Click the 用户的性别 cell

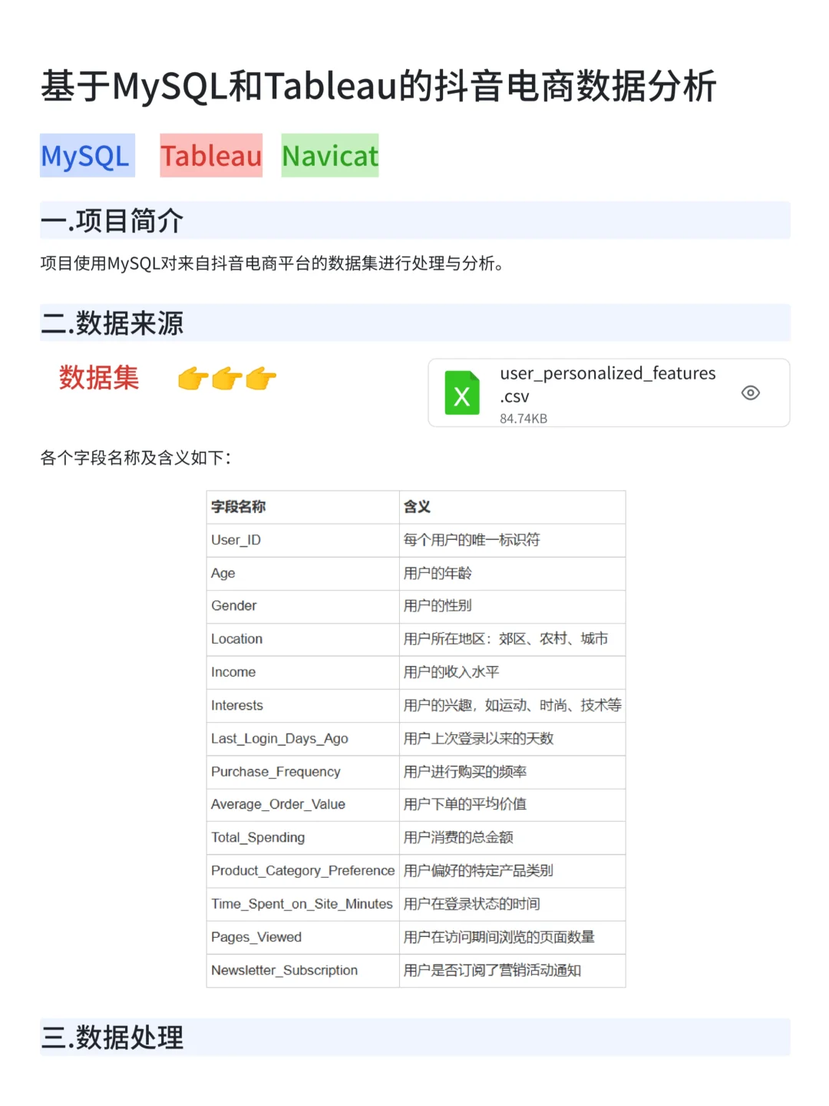coord(512,606)
